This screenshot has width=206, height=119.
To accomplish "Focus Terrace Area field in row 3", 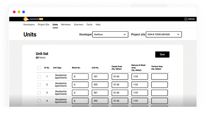I will [x=159, y=93].
